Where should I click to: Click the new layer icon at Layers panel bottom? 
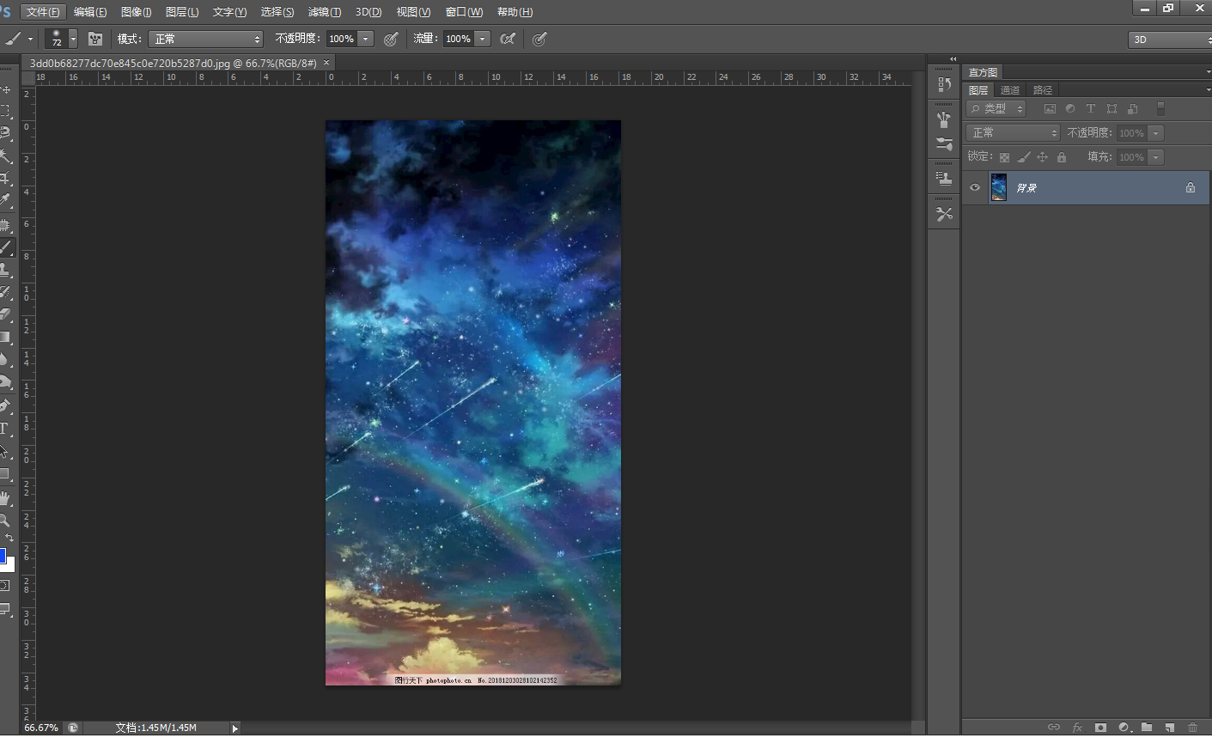coord(1169,728)
